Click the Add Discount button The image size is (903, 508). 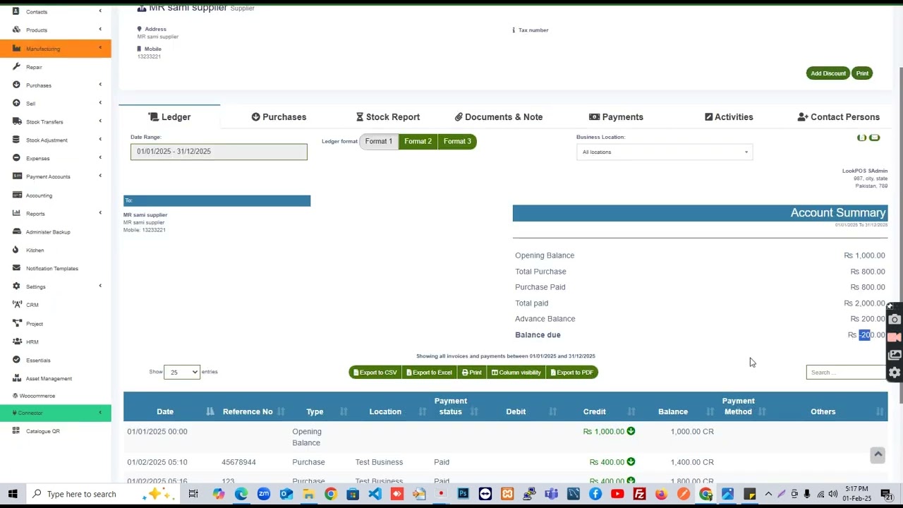828,73
